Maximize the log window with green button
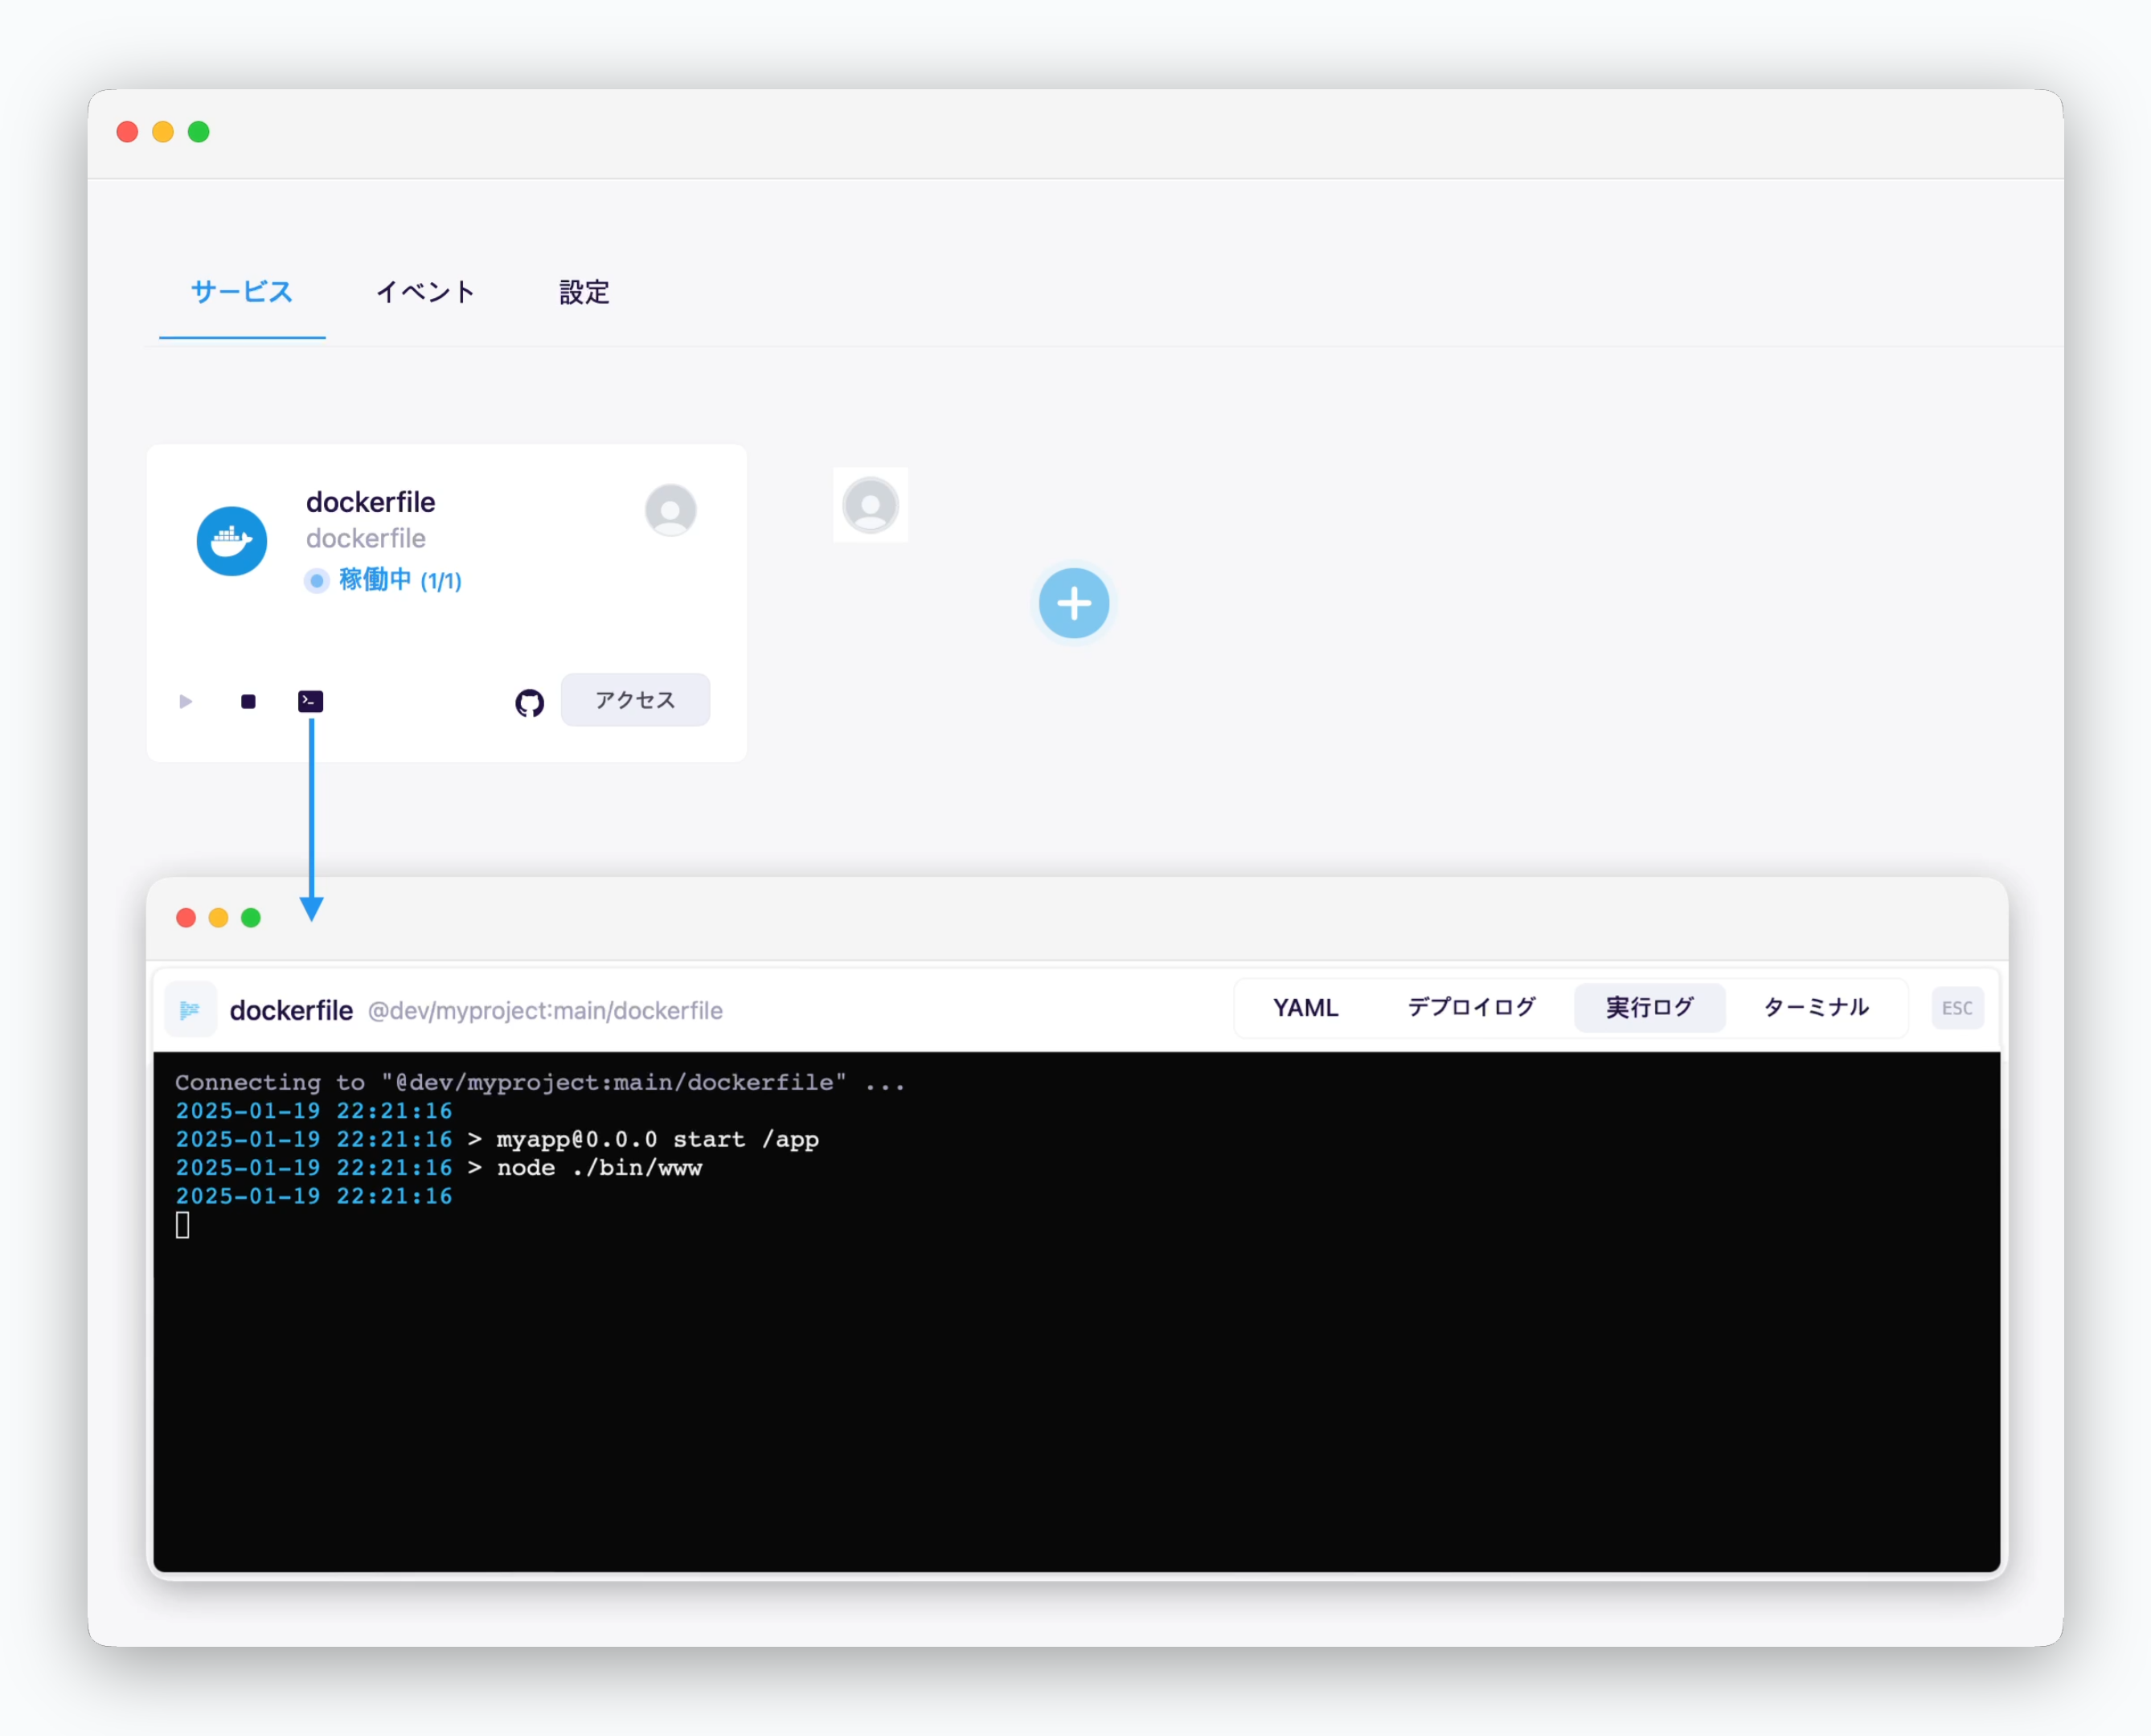 coord(251,918)
